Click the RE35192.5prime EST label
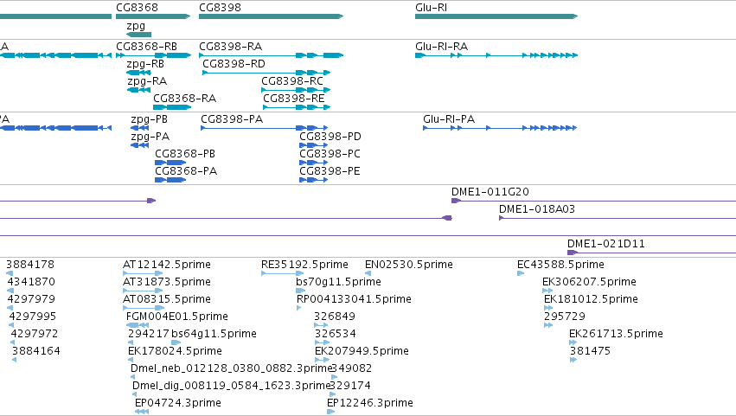This screenshot has height=416, width=736. [x=304, y=265]
